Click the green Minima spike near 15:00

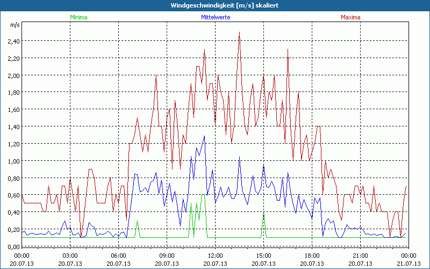(x=263, y=216)
